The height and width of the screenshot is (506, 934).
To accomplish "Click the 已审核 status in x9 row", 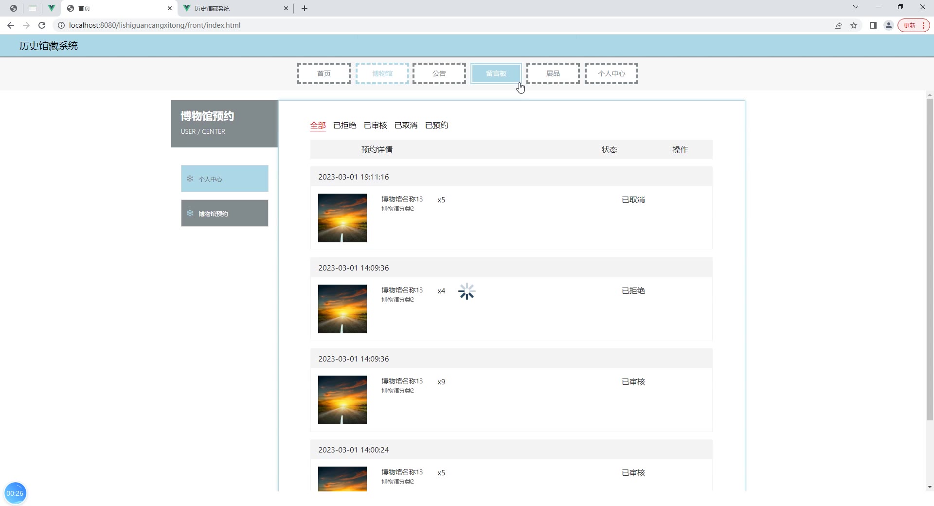I will (x=633, y=382).
